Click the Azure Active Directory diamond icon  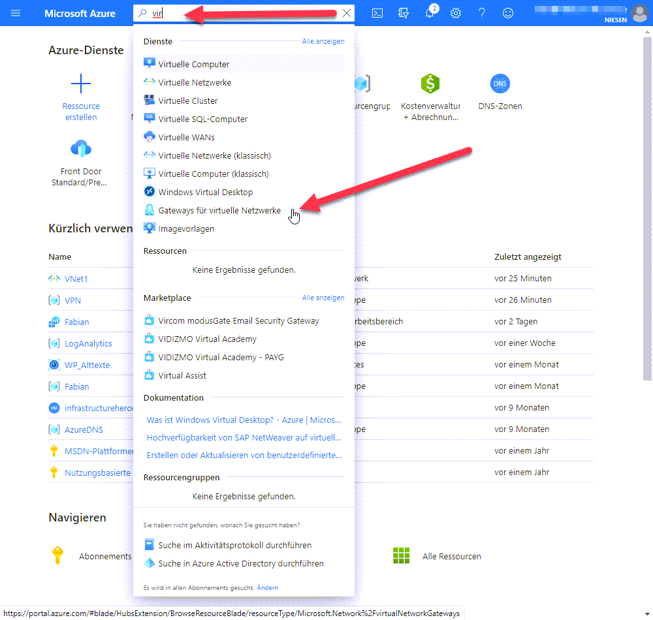(149, 563)
